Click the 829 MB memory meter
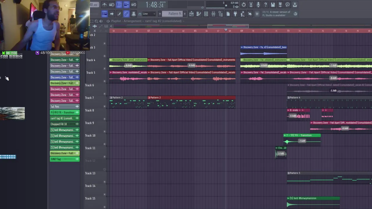372x209 pixels. coord(234,3)
